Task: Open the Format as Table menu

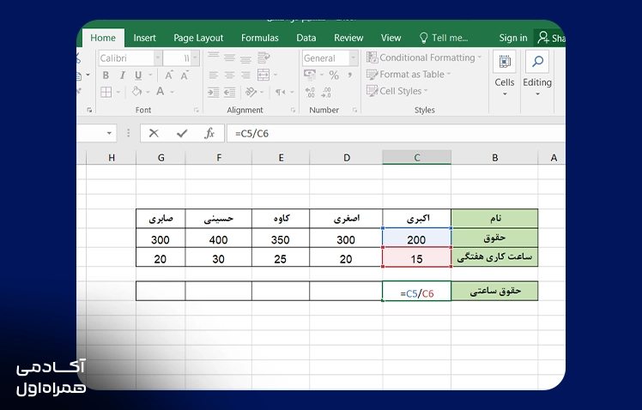Action: (x=409, y=75)
